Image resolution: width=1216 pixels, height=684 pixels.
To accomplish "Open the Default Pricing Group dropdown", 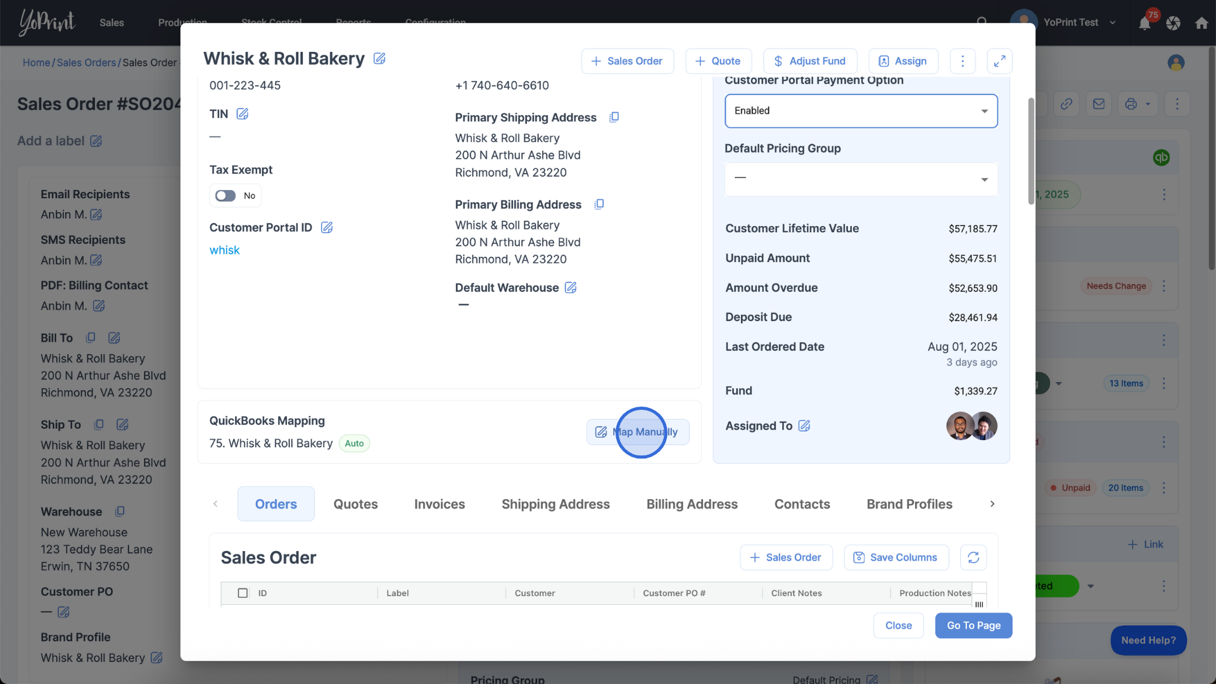I will point(861,179).
